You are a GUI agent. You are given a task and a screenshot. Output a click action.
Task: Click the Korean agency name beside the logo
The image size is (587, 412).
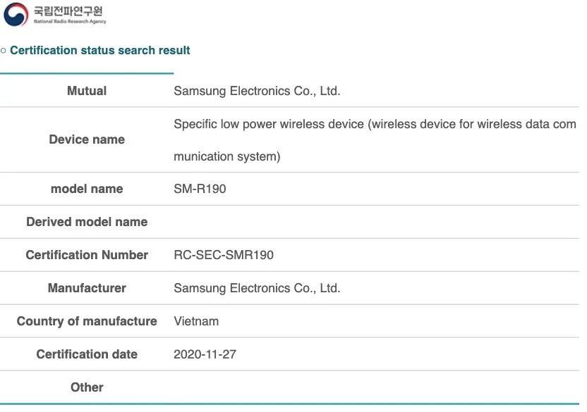(x=69, y=11)
